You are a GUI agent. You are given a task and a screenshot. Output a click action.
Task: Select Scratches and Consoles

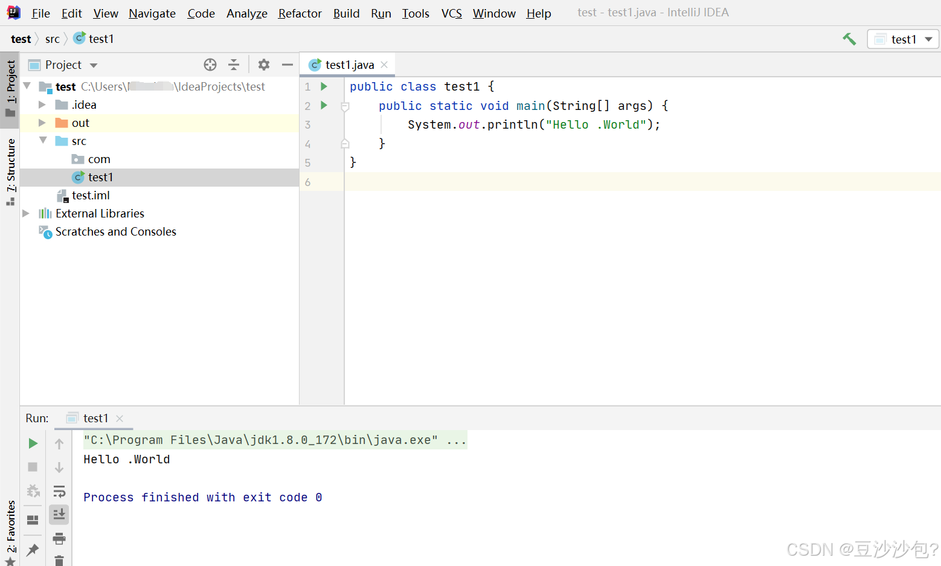115,231
